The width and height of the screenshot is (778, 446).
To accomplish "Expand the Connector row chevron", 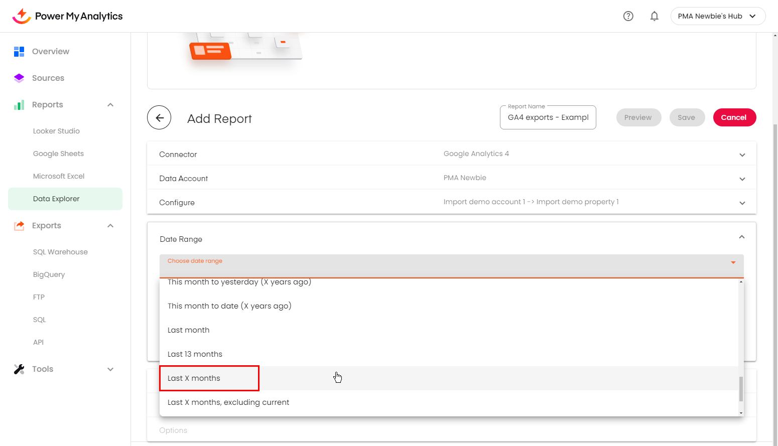I will click(742, 155).
